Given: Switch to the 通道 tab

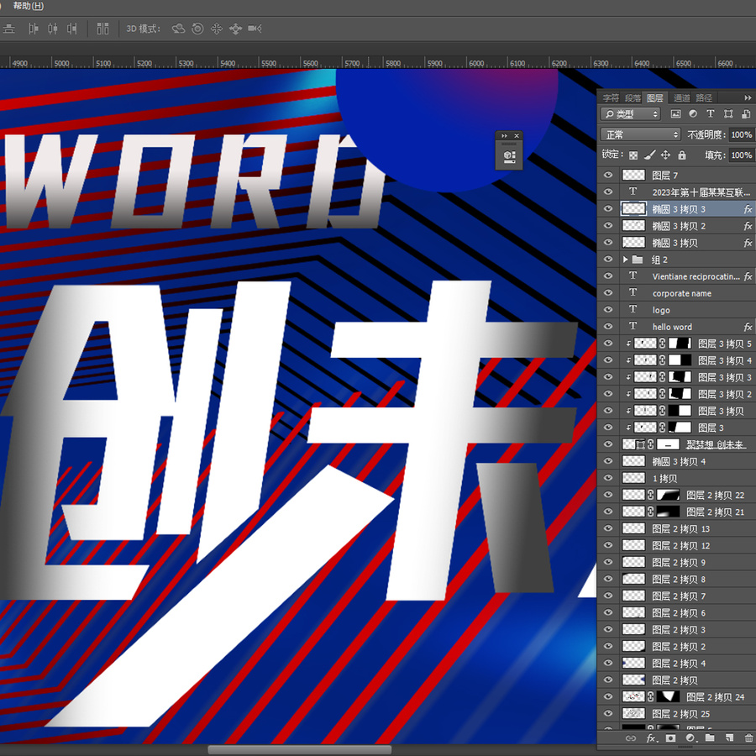Looking at the screenshot, I should pyautogui.click(x=682, y=98).
